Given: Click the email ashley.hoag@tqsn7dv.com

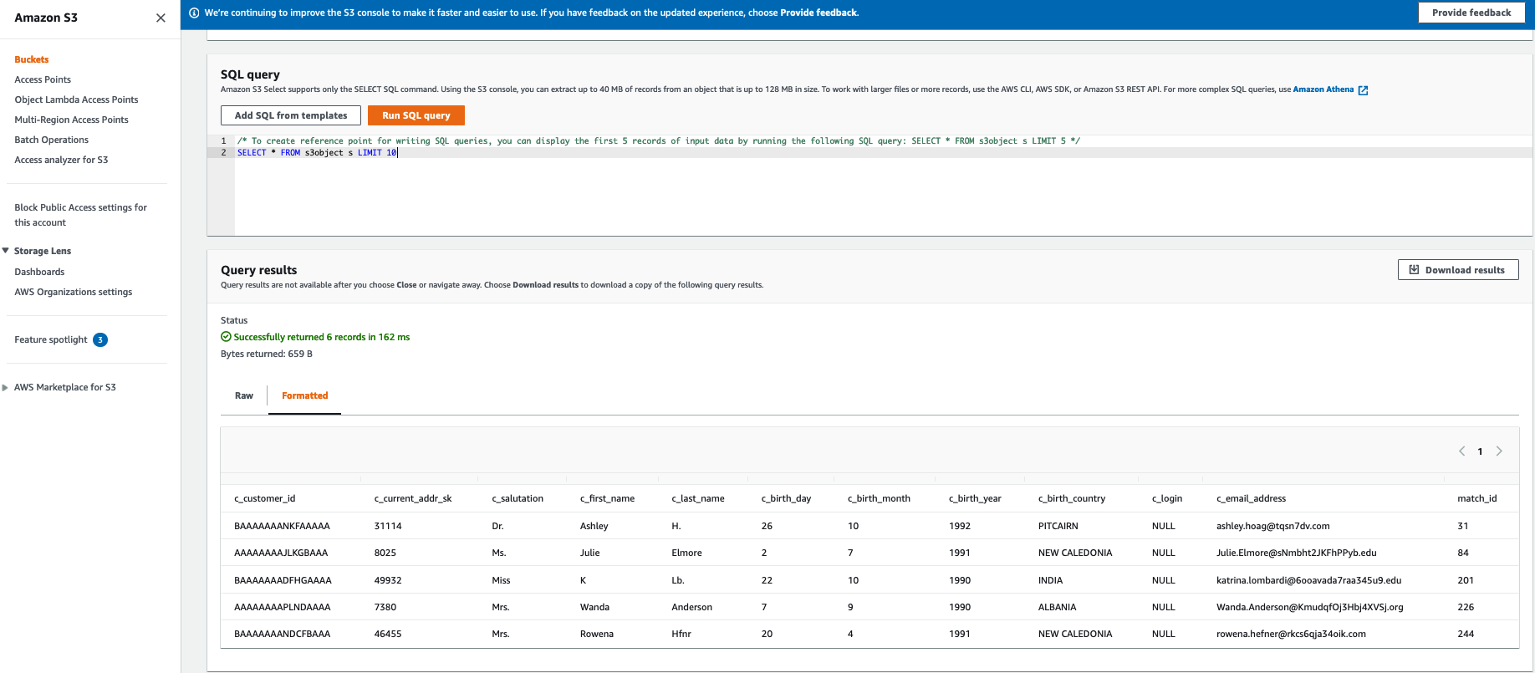Looking at the screenshot, I should click(x=1272, y=526).
